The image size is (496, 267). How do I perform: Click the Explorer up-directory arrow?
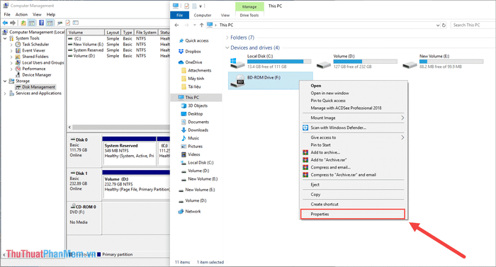[x=201, y=25]
